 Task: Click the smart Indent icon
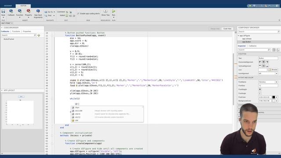click(67, 16)
